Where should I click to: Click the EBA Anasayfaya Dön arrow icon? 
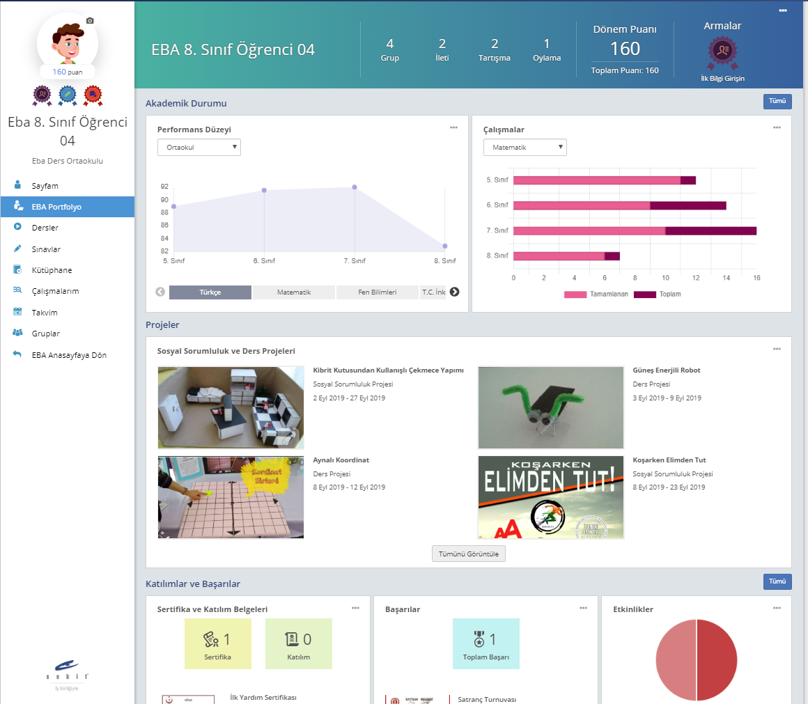pyautogui.click(x=17, y=354)
